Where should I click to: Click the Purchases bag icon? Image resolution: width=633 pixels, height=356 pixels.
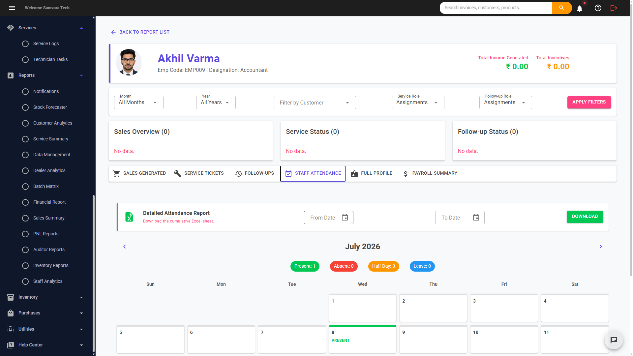(x=11, y=313)
